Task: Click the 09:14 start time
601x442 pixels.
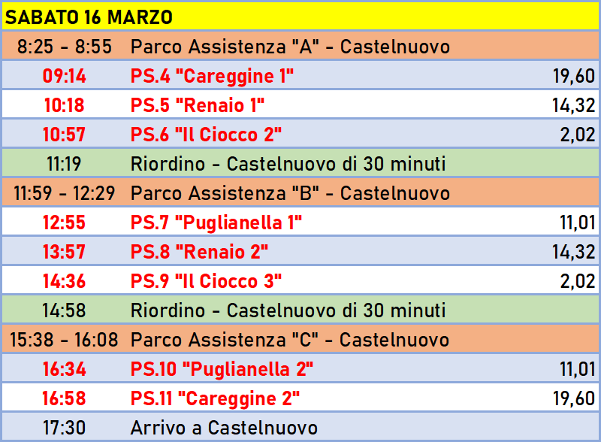Action: pos(64,76)
